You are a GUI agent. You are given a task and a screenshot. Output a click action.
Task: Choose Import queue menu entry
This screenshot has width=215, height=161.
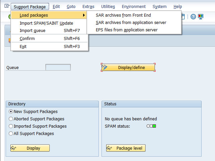[49, 31]
